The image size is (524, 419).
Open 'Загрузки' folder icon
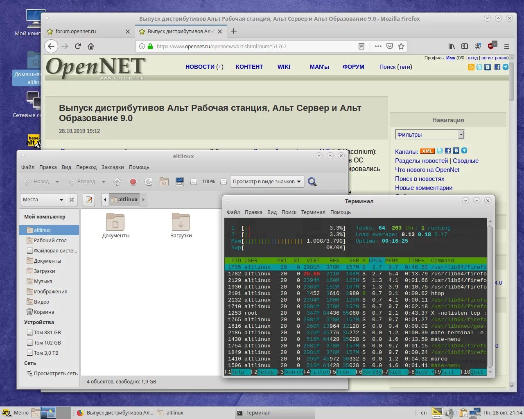coord(181,226)
